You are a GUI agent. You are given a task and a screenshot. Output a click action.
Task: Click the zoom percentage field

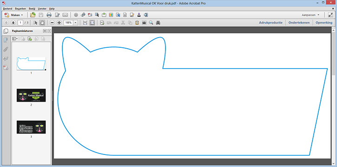pos(68,23)
